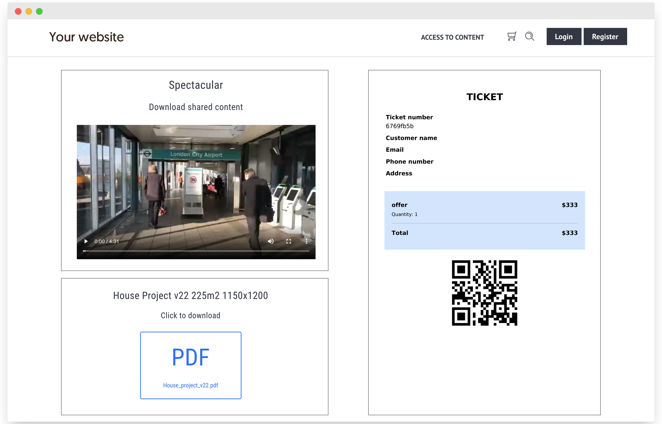Enter fullscreen mode on the video
The width and height of the screenshot is (662, 424).
pyautogui.click(x=289, y=241)
